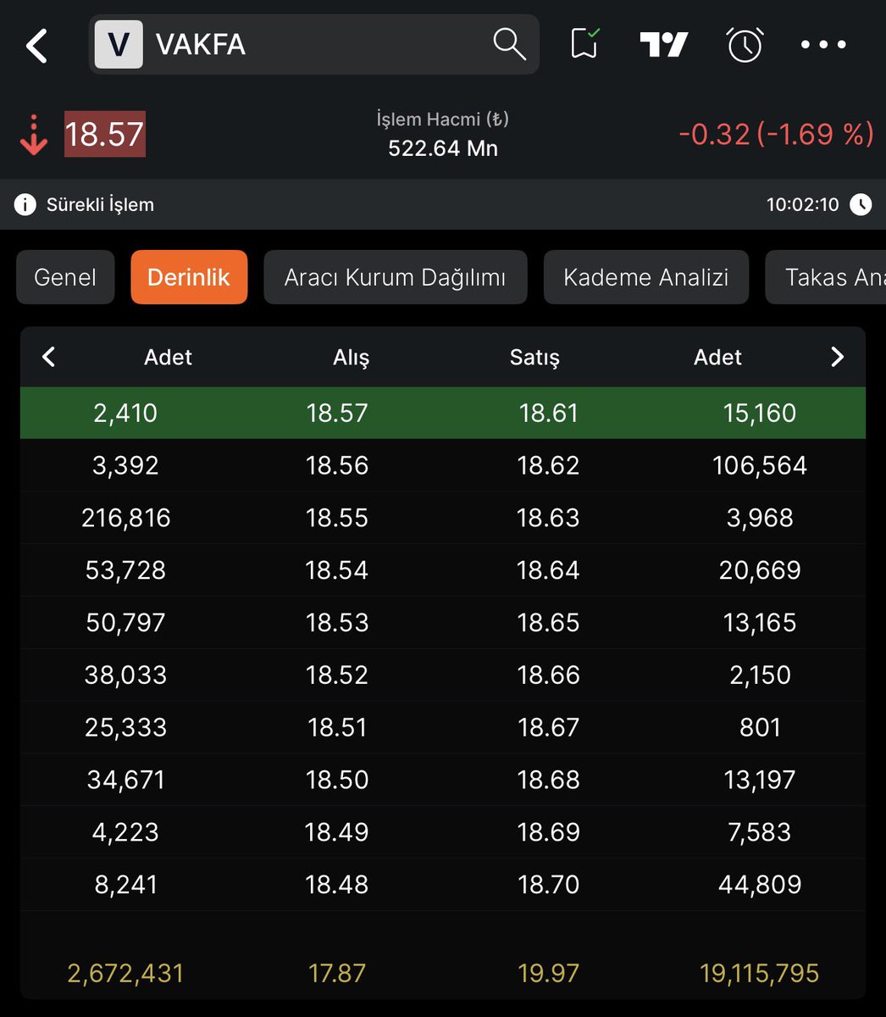This screenshot has width=886, height=1017.
Task: Select bid price 18.49
Action: (x=337, y=833)
